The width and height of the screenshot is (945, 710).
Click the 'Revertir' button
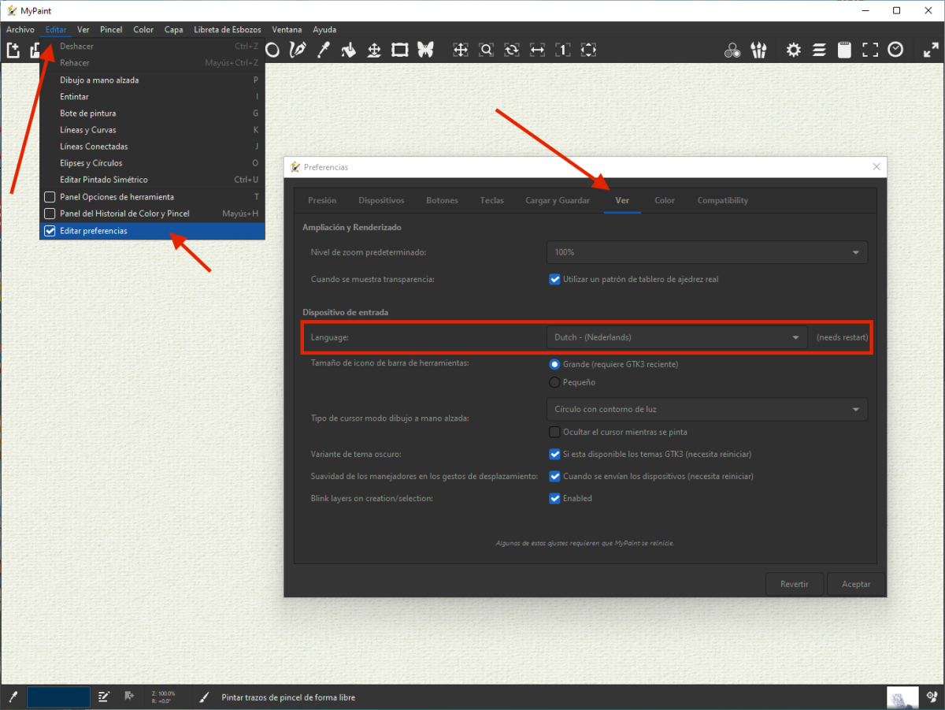pyautogui.click(x=795, y=585)
